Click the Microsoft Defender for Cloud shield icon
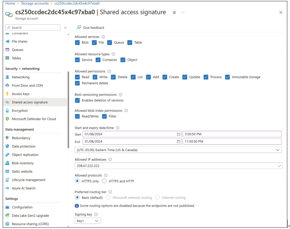 [8, 119]
